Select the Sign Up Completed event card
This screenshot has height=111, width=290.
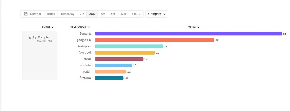point(39,56)
